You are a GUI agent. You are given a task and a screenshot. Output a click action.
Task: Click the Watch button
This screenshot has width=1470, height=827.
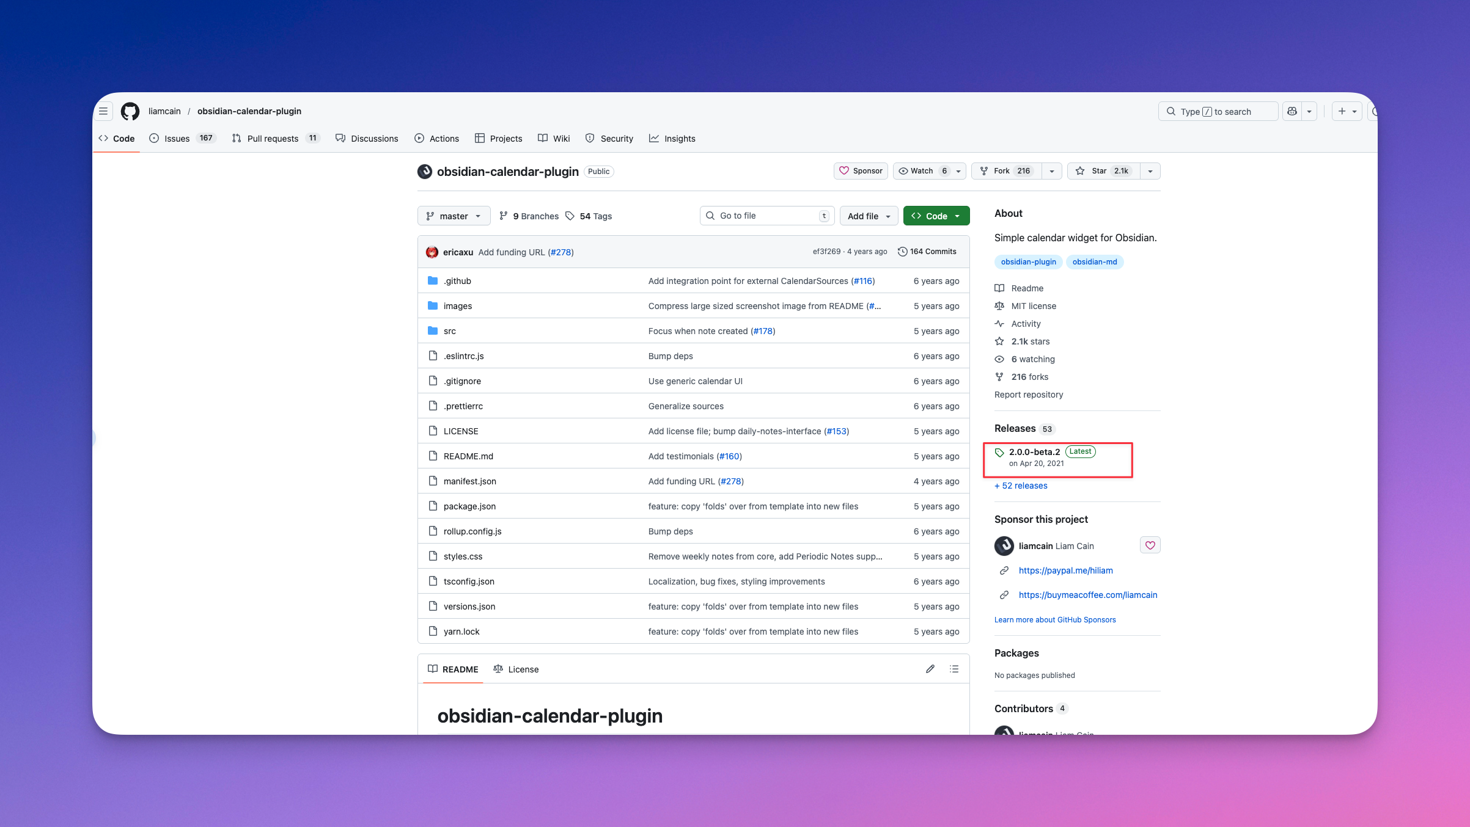point(921,171)
